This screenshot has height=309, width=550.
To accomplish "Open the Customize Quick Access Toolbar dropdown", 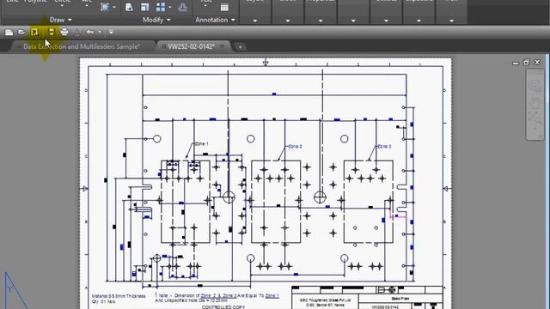I will 111,32.
